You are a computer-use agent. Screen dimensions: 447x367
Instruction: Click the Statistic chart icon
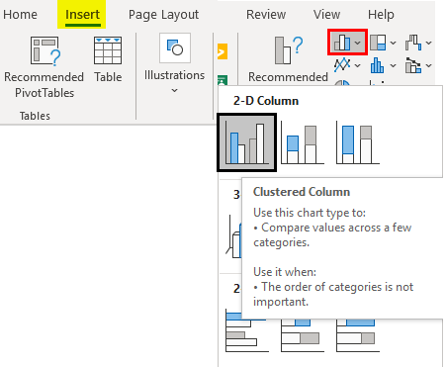pos(377,65)
